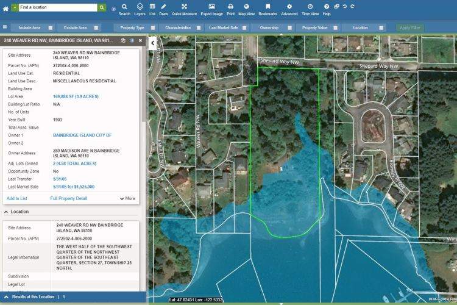Screen dimensions: 457x305
Task: Undo the last map action
Action: [x=344, y=7]
